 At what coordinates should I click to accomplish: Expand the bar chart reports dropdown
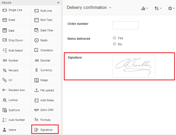144,8
